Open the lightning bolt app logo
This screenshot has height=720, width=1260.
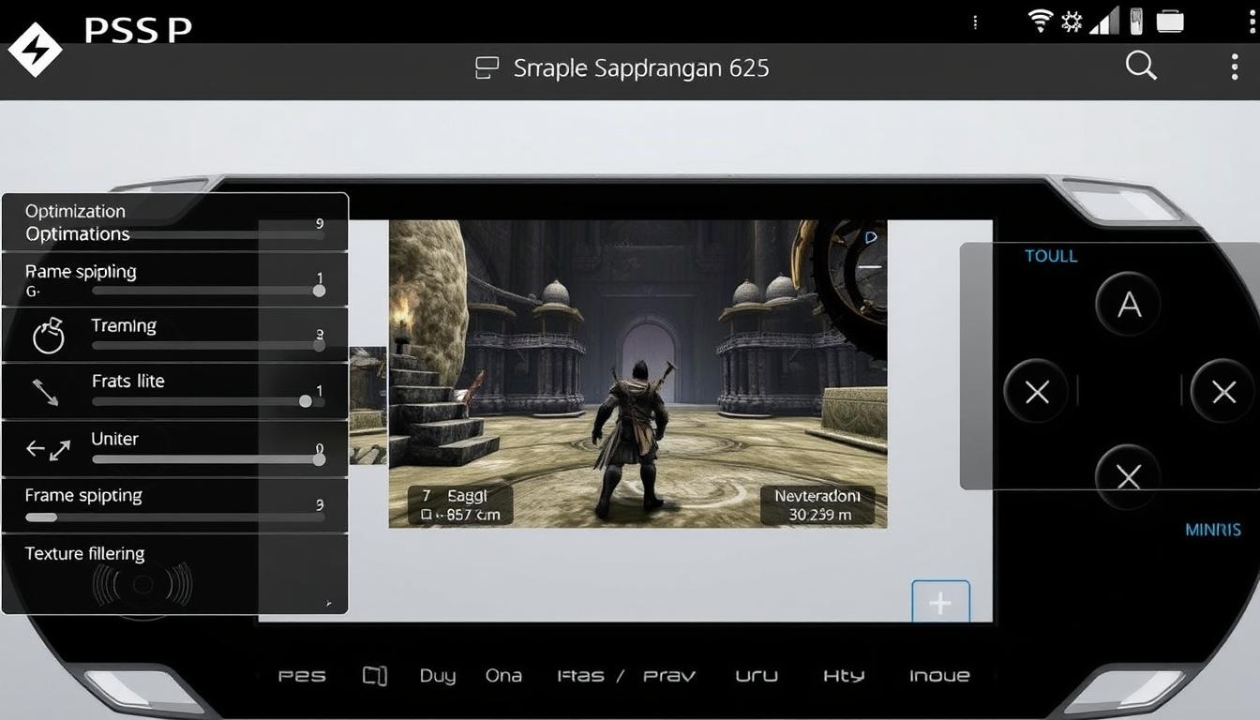coord(34,50)
